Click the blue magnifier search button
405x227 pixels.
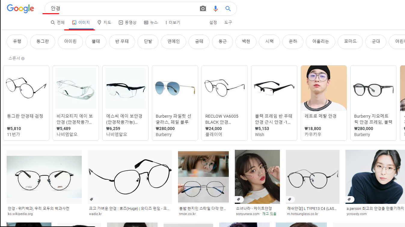point(228,9)
